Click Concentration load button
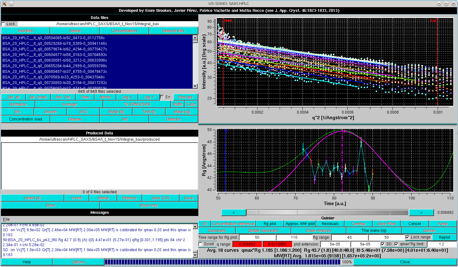 [26, 119]
